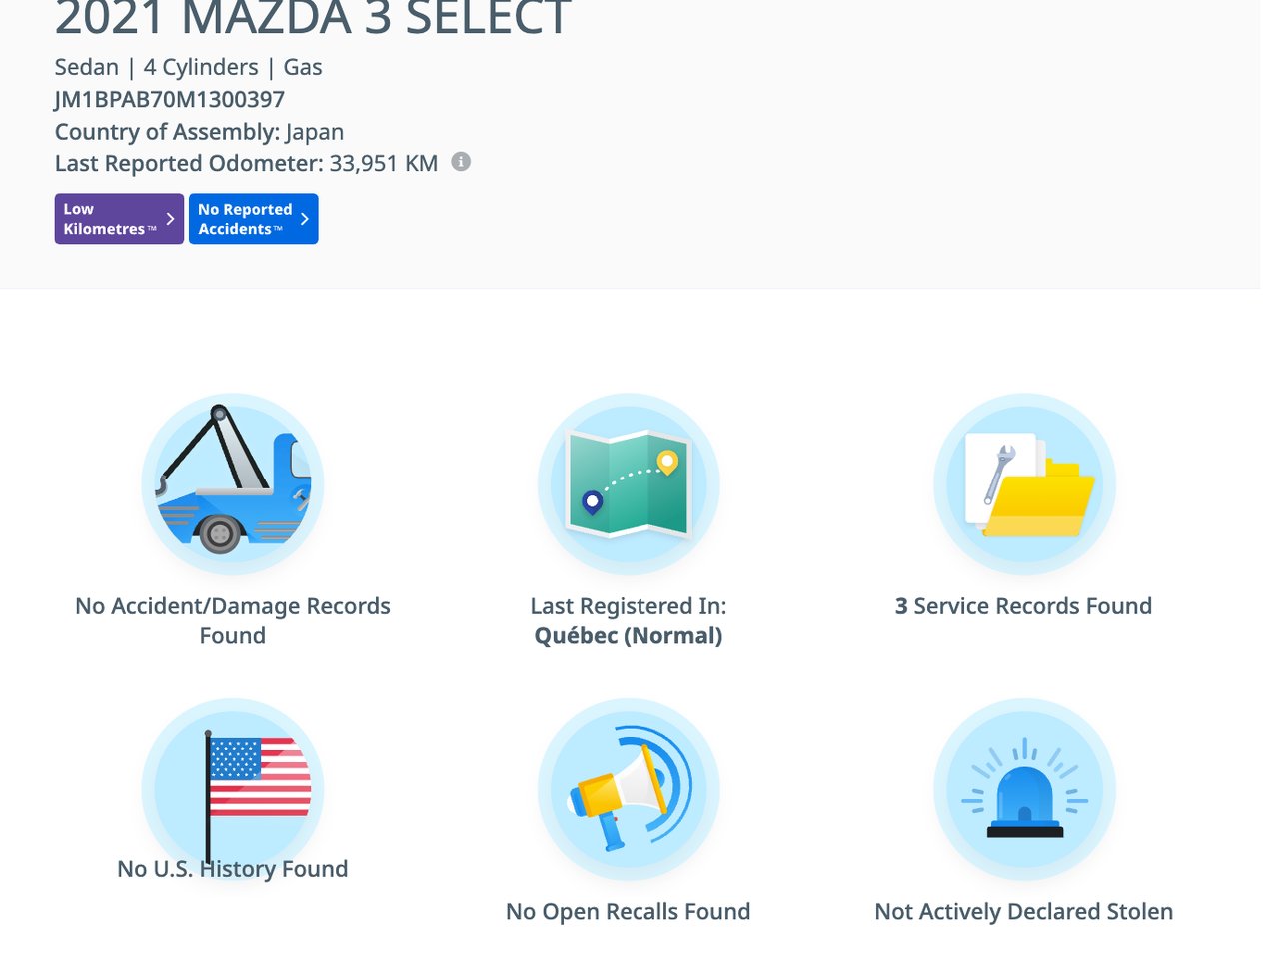Expand chevron on No Reported Accidents badge

[305, 218]
